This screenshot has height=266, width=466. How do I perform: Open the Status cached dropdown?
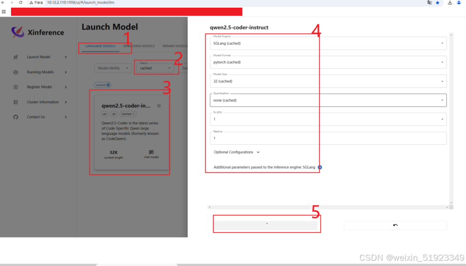[155, 68]
